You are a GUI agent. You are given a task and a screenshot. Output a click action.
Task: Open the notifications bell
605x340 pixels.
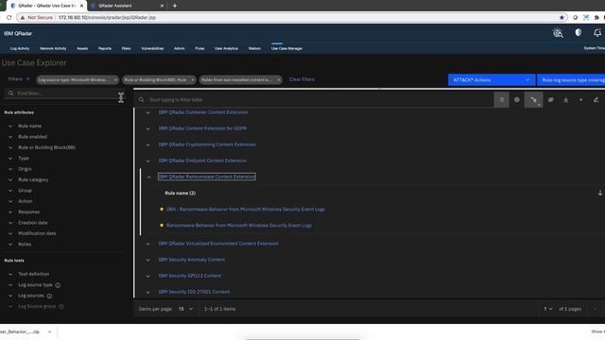597,33
